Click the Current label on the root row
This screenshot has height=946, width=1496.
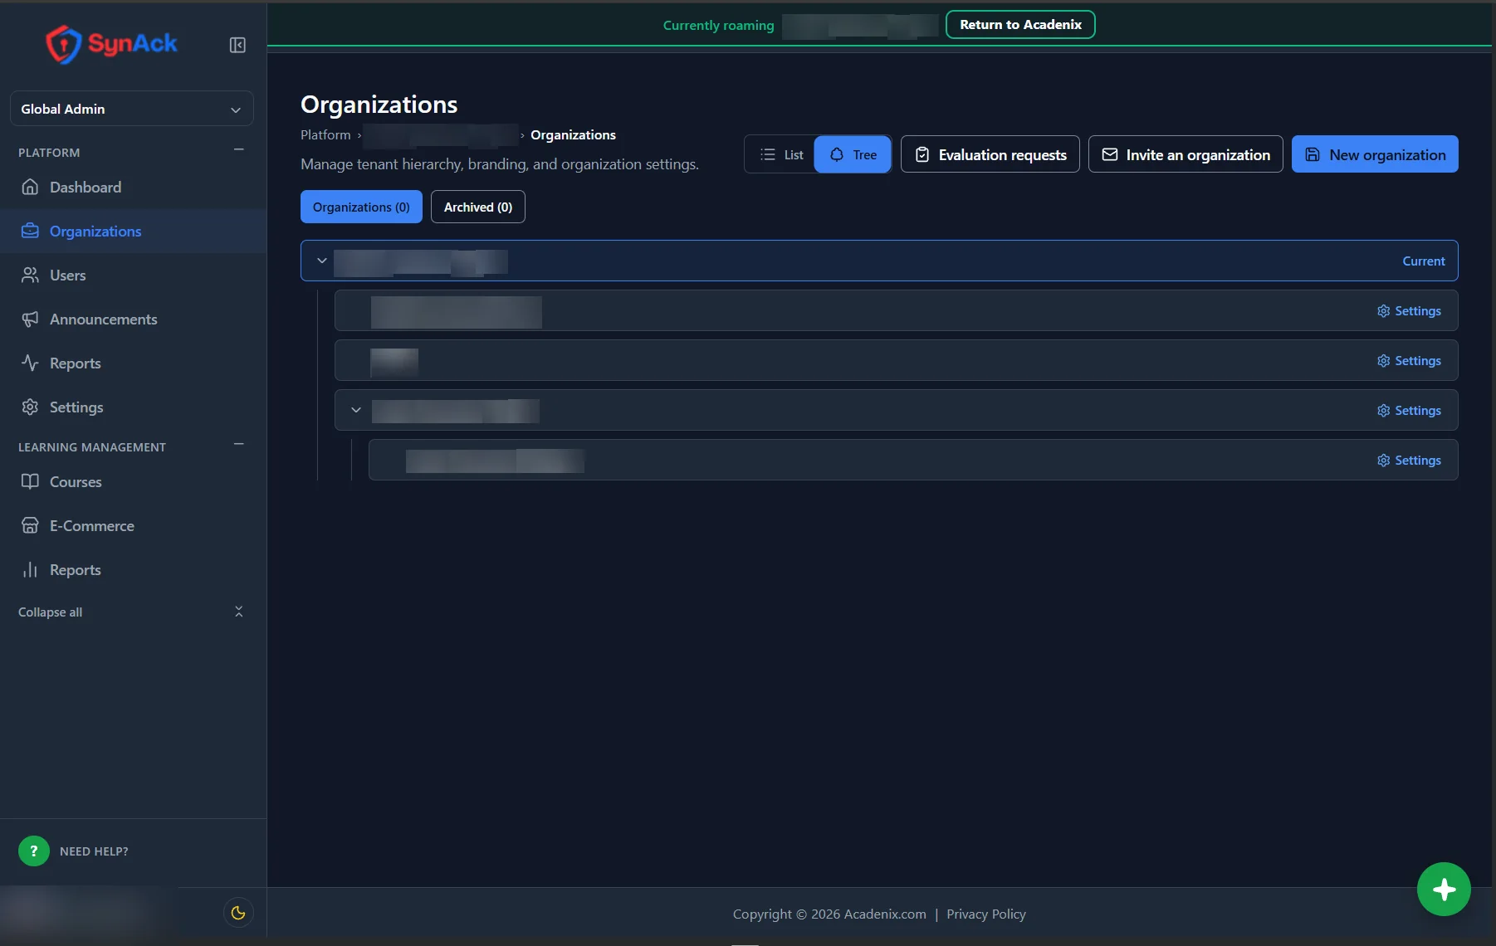point(1424,261)
